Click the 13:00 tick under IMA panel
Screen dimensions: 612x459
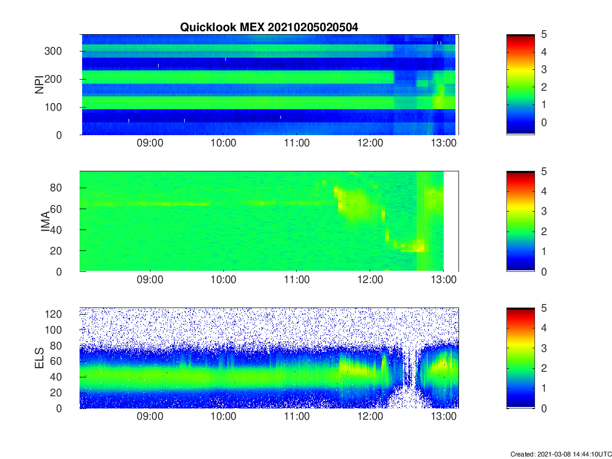pyautogui.click(x=444, y=280)
